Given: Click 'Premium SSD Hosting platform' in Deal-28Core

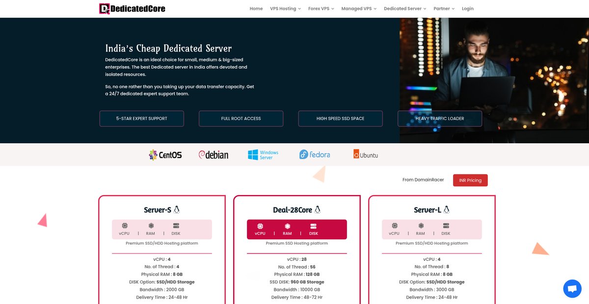Looking at the screenshot, I should (297, 243).
